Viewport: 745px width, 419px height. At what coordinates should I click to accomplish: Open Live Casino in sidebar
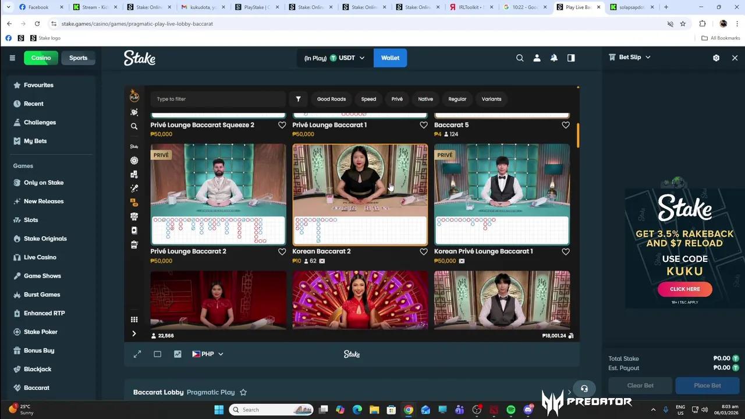click(40, 257)
